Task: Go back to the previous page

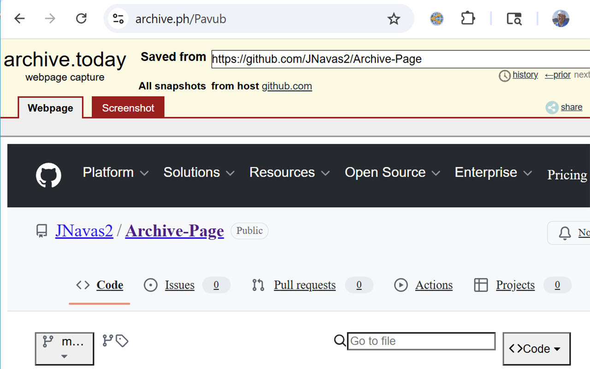Action: pyautogui.click(x=19, y=18)
